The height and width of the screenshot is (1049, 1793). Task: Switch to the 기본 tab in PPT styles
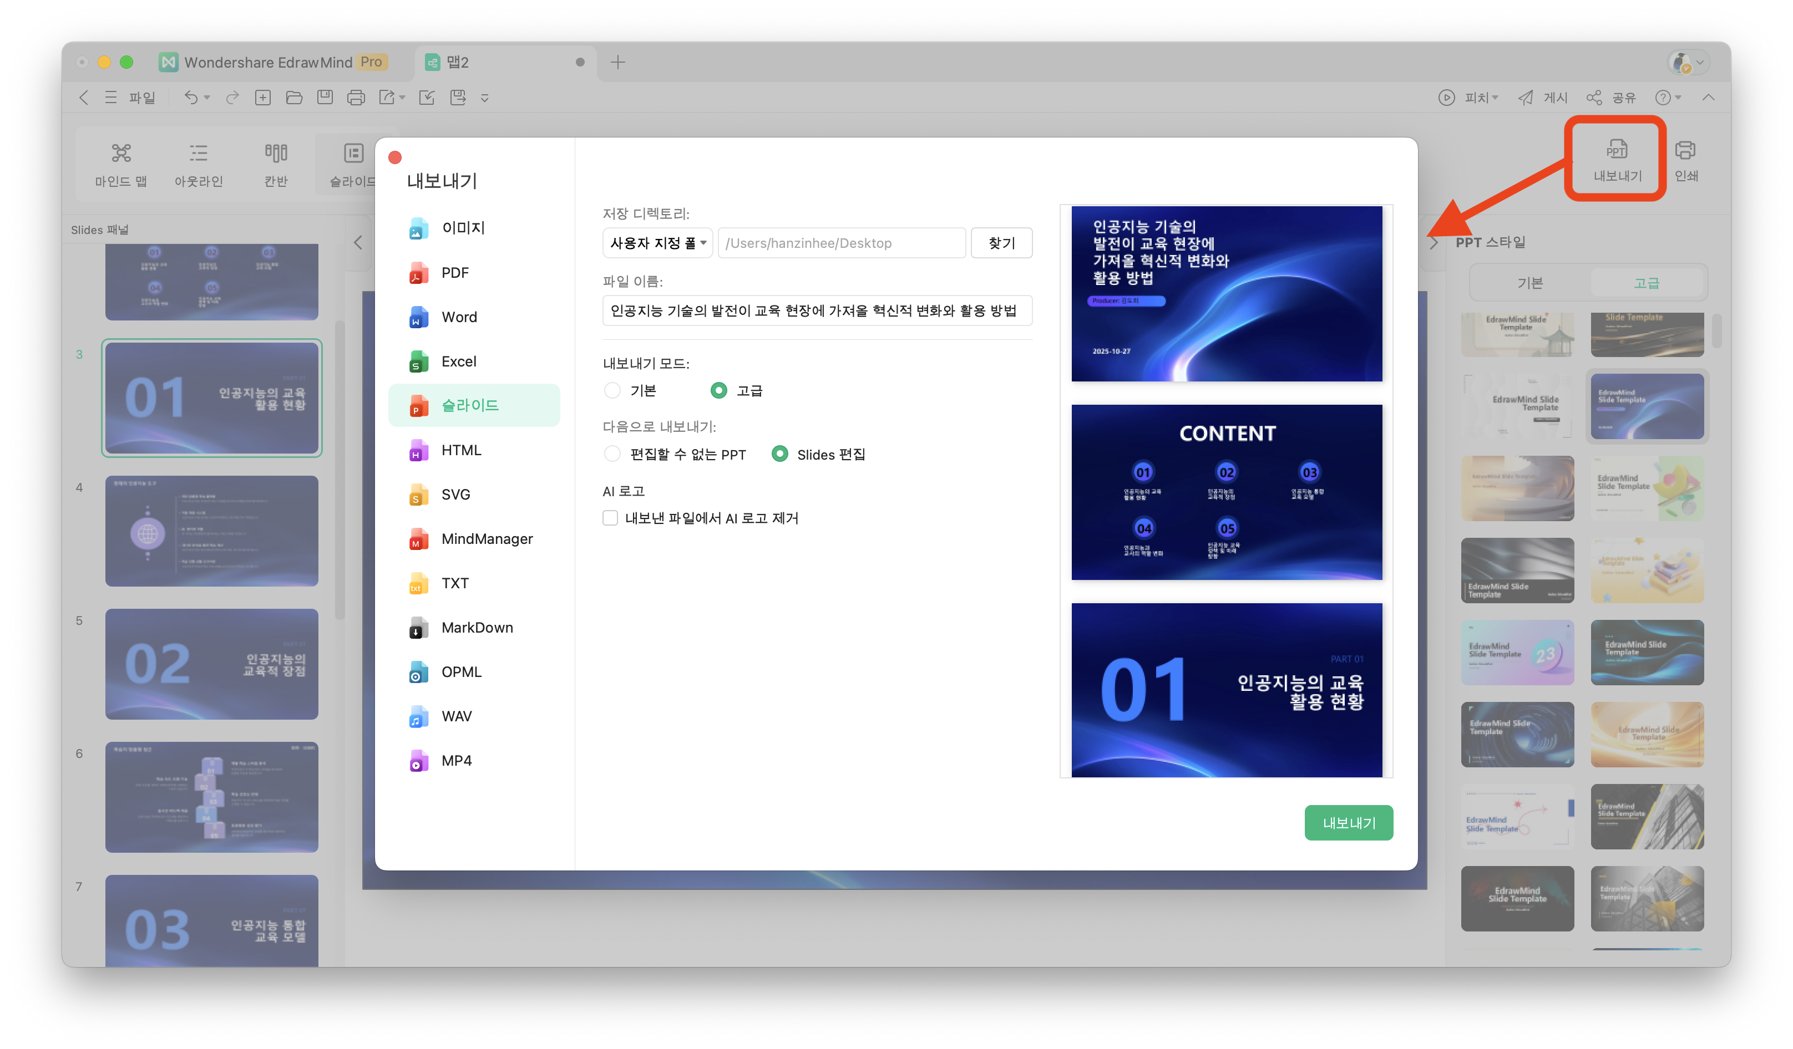(x=1529, y=283)
